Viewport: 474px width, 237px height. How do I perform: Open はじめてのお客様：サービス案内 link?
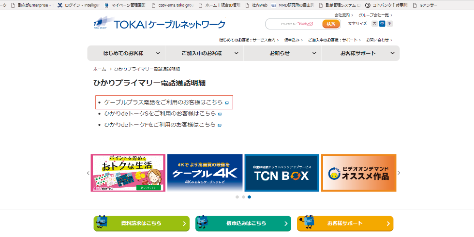coord(249,40)
